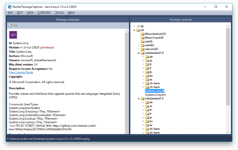Expand the zh-hans folder under netstandard1.0
The height and width of the screenshot is (150, 238).
(x=143, y=83)
